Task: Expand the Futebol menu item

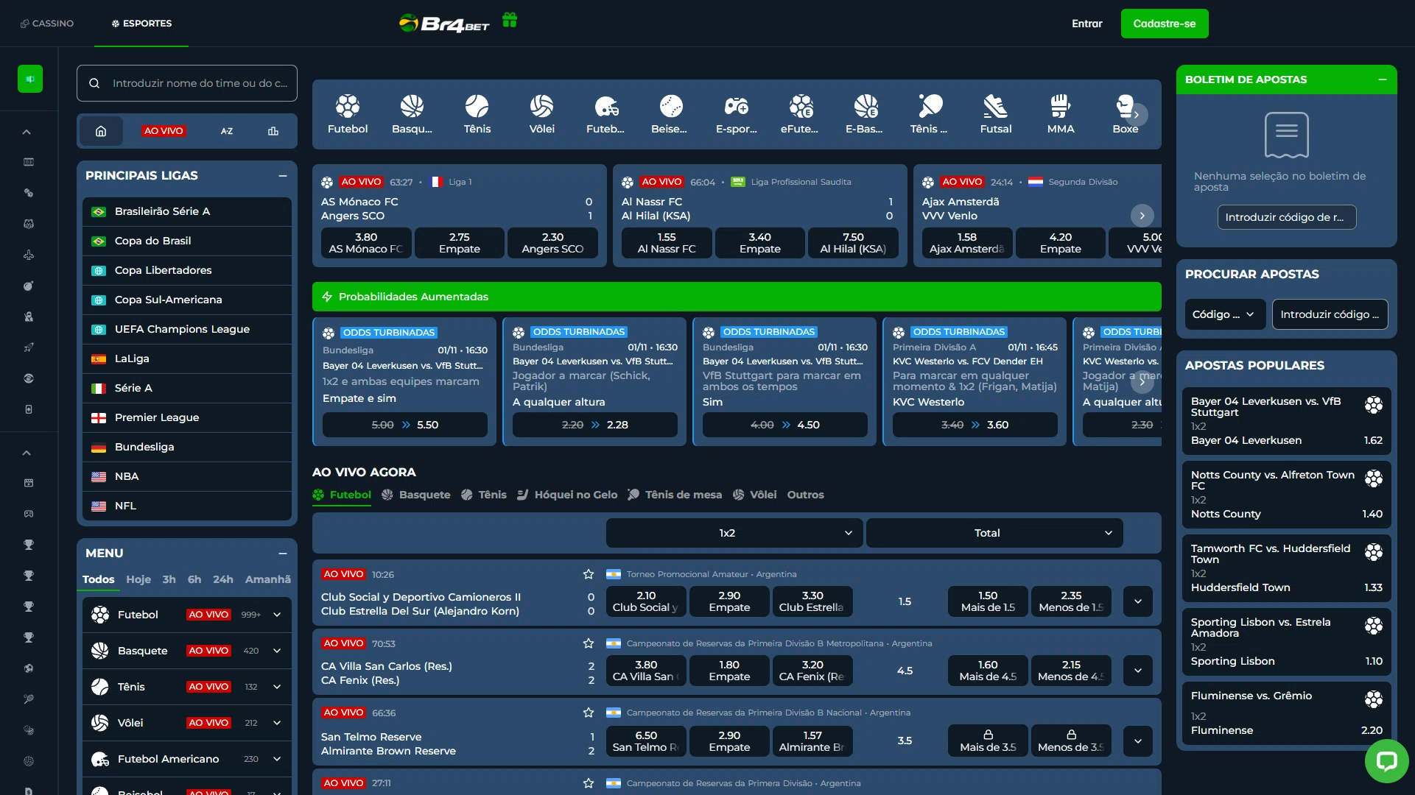Action: click(276, 615)
